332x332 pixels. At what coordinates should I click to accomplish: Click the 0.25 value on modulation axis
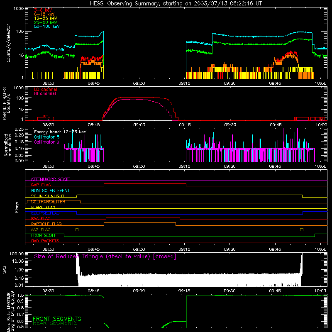click(x=19, y=129)
